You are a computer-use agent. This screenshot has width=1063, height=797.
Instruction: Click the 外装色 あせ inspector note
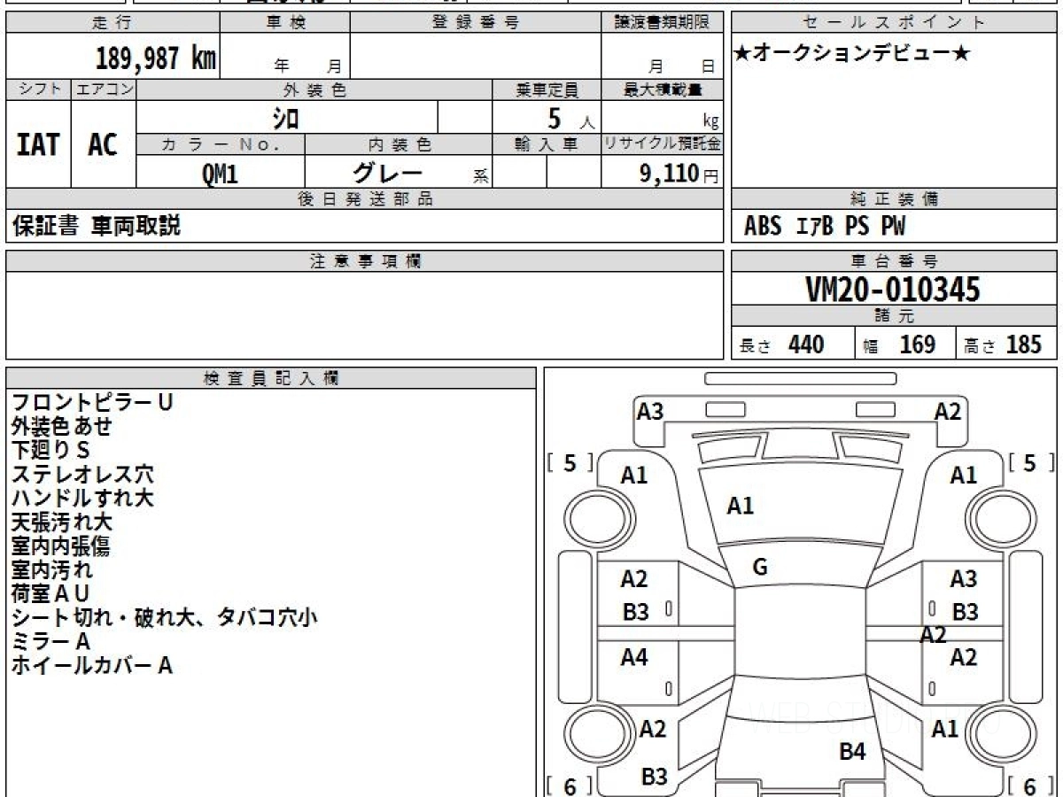point(61,426)
